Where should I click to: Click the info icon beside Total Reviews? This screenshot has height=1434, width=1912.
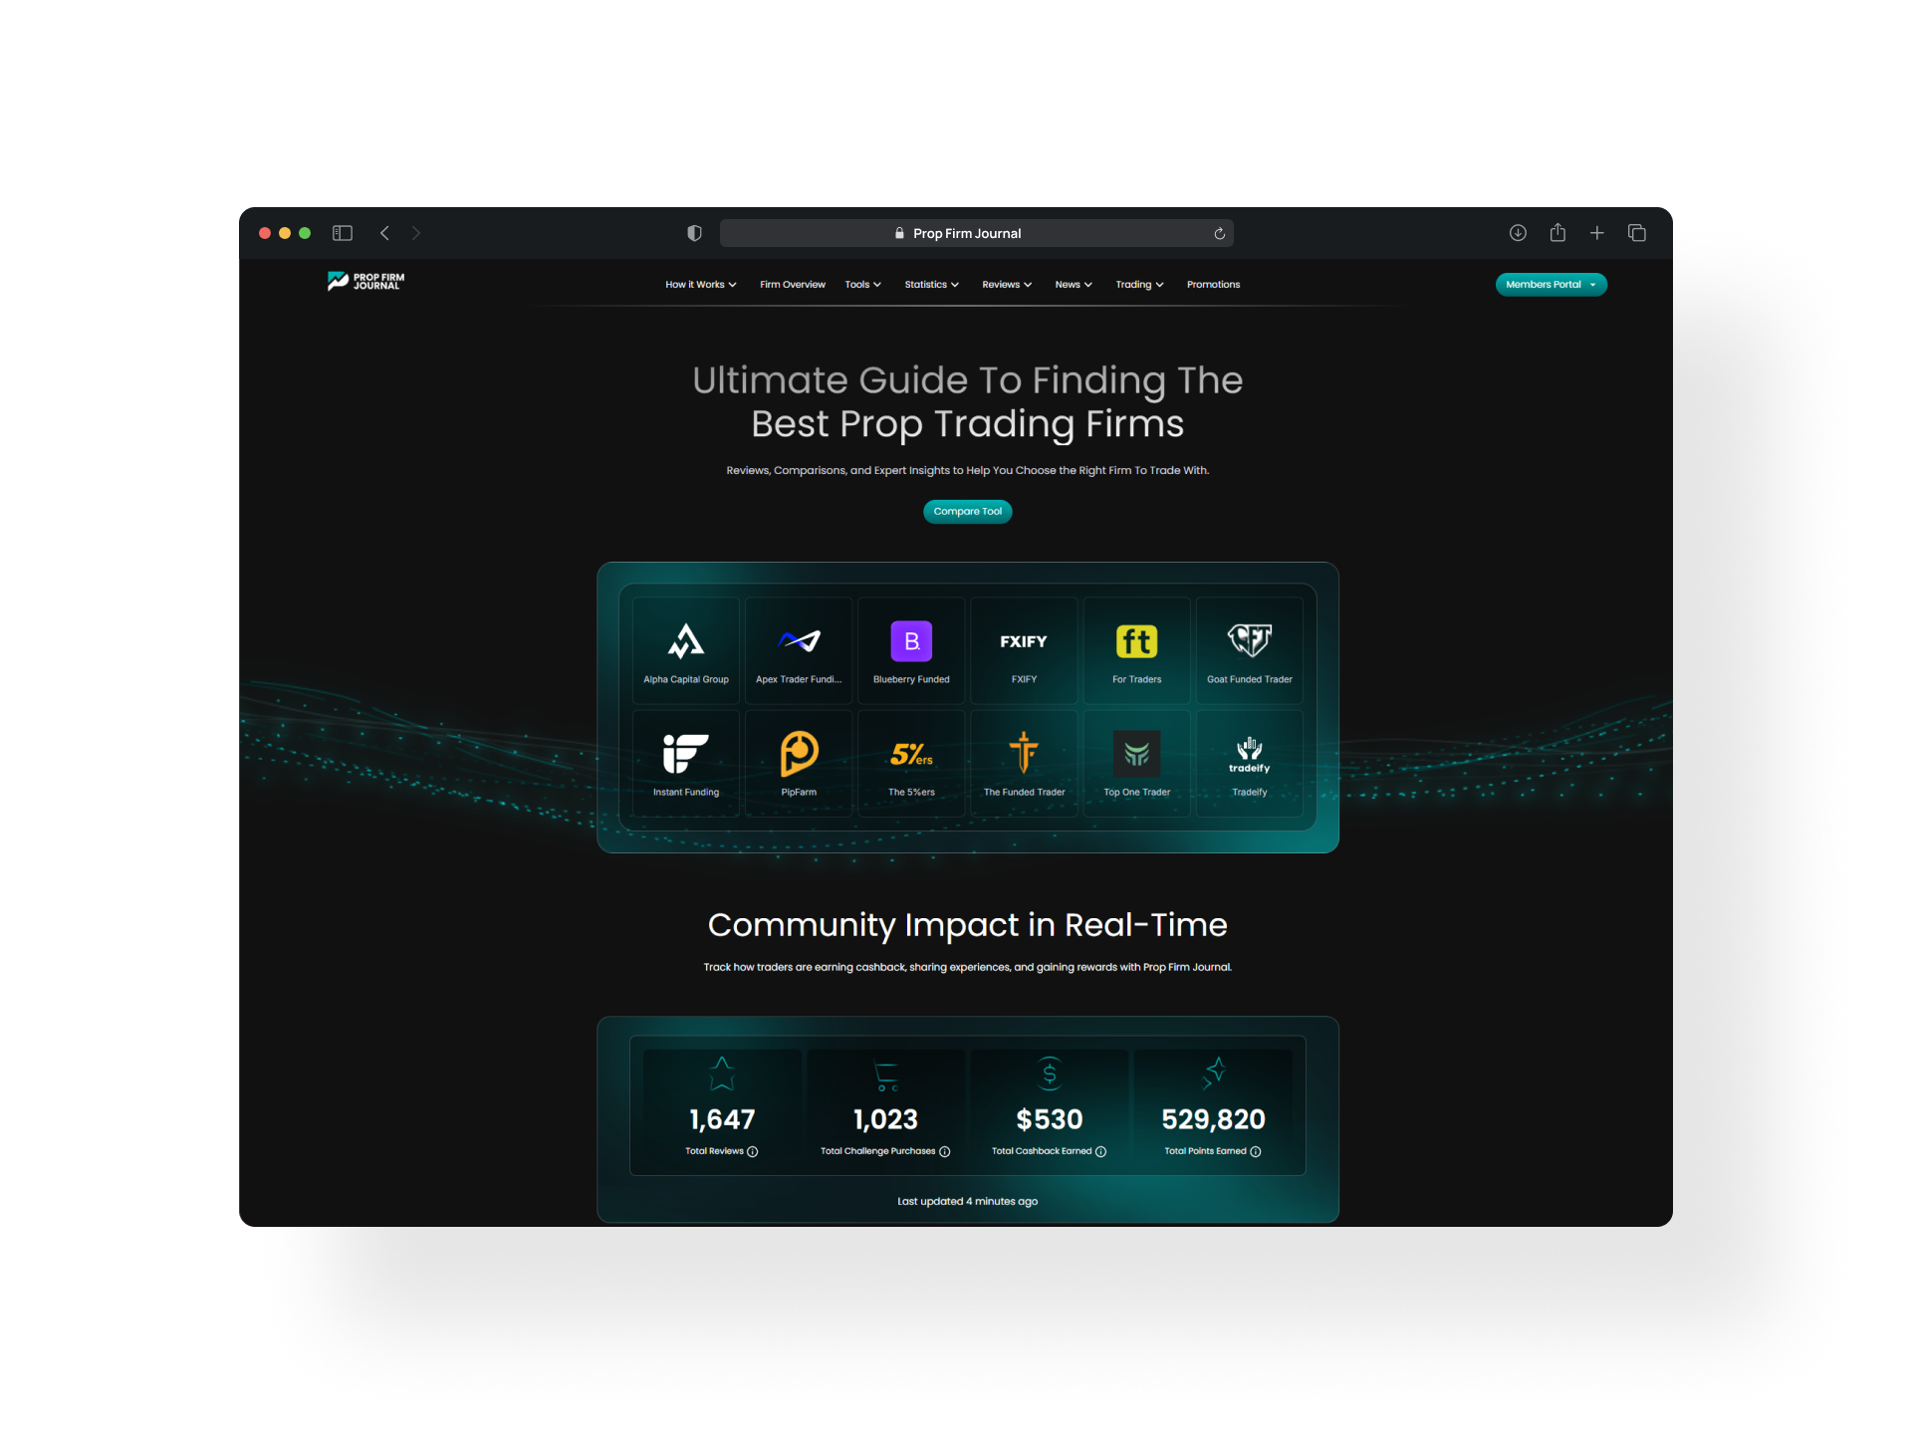coord(753,1151)
